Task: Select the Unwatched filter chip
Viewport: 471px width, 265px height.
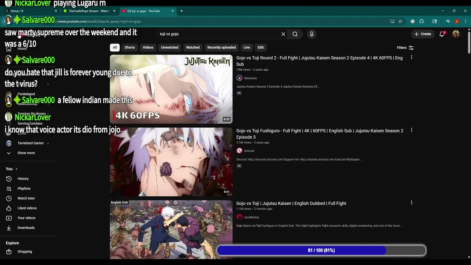Action: click(170, 47)
